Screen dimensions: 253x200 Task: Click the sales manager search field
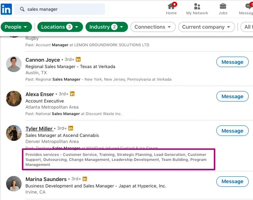click(60, 9)
